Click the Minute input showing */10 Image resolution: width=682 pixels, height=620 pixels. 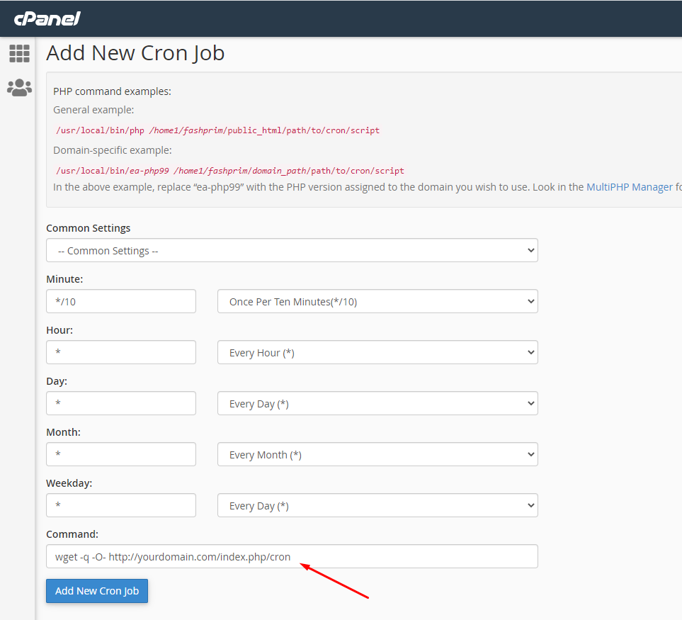pyautogui.click(x=120, y=301)
